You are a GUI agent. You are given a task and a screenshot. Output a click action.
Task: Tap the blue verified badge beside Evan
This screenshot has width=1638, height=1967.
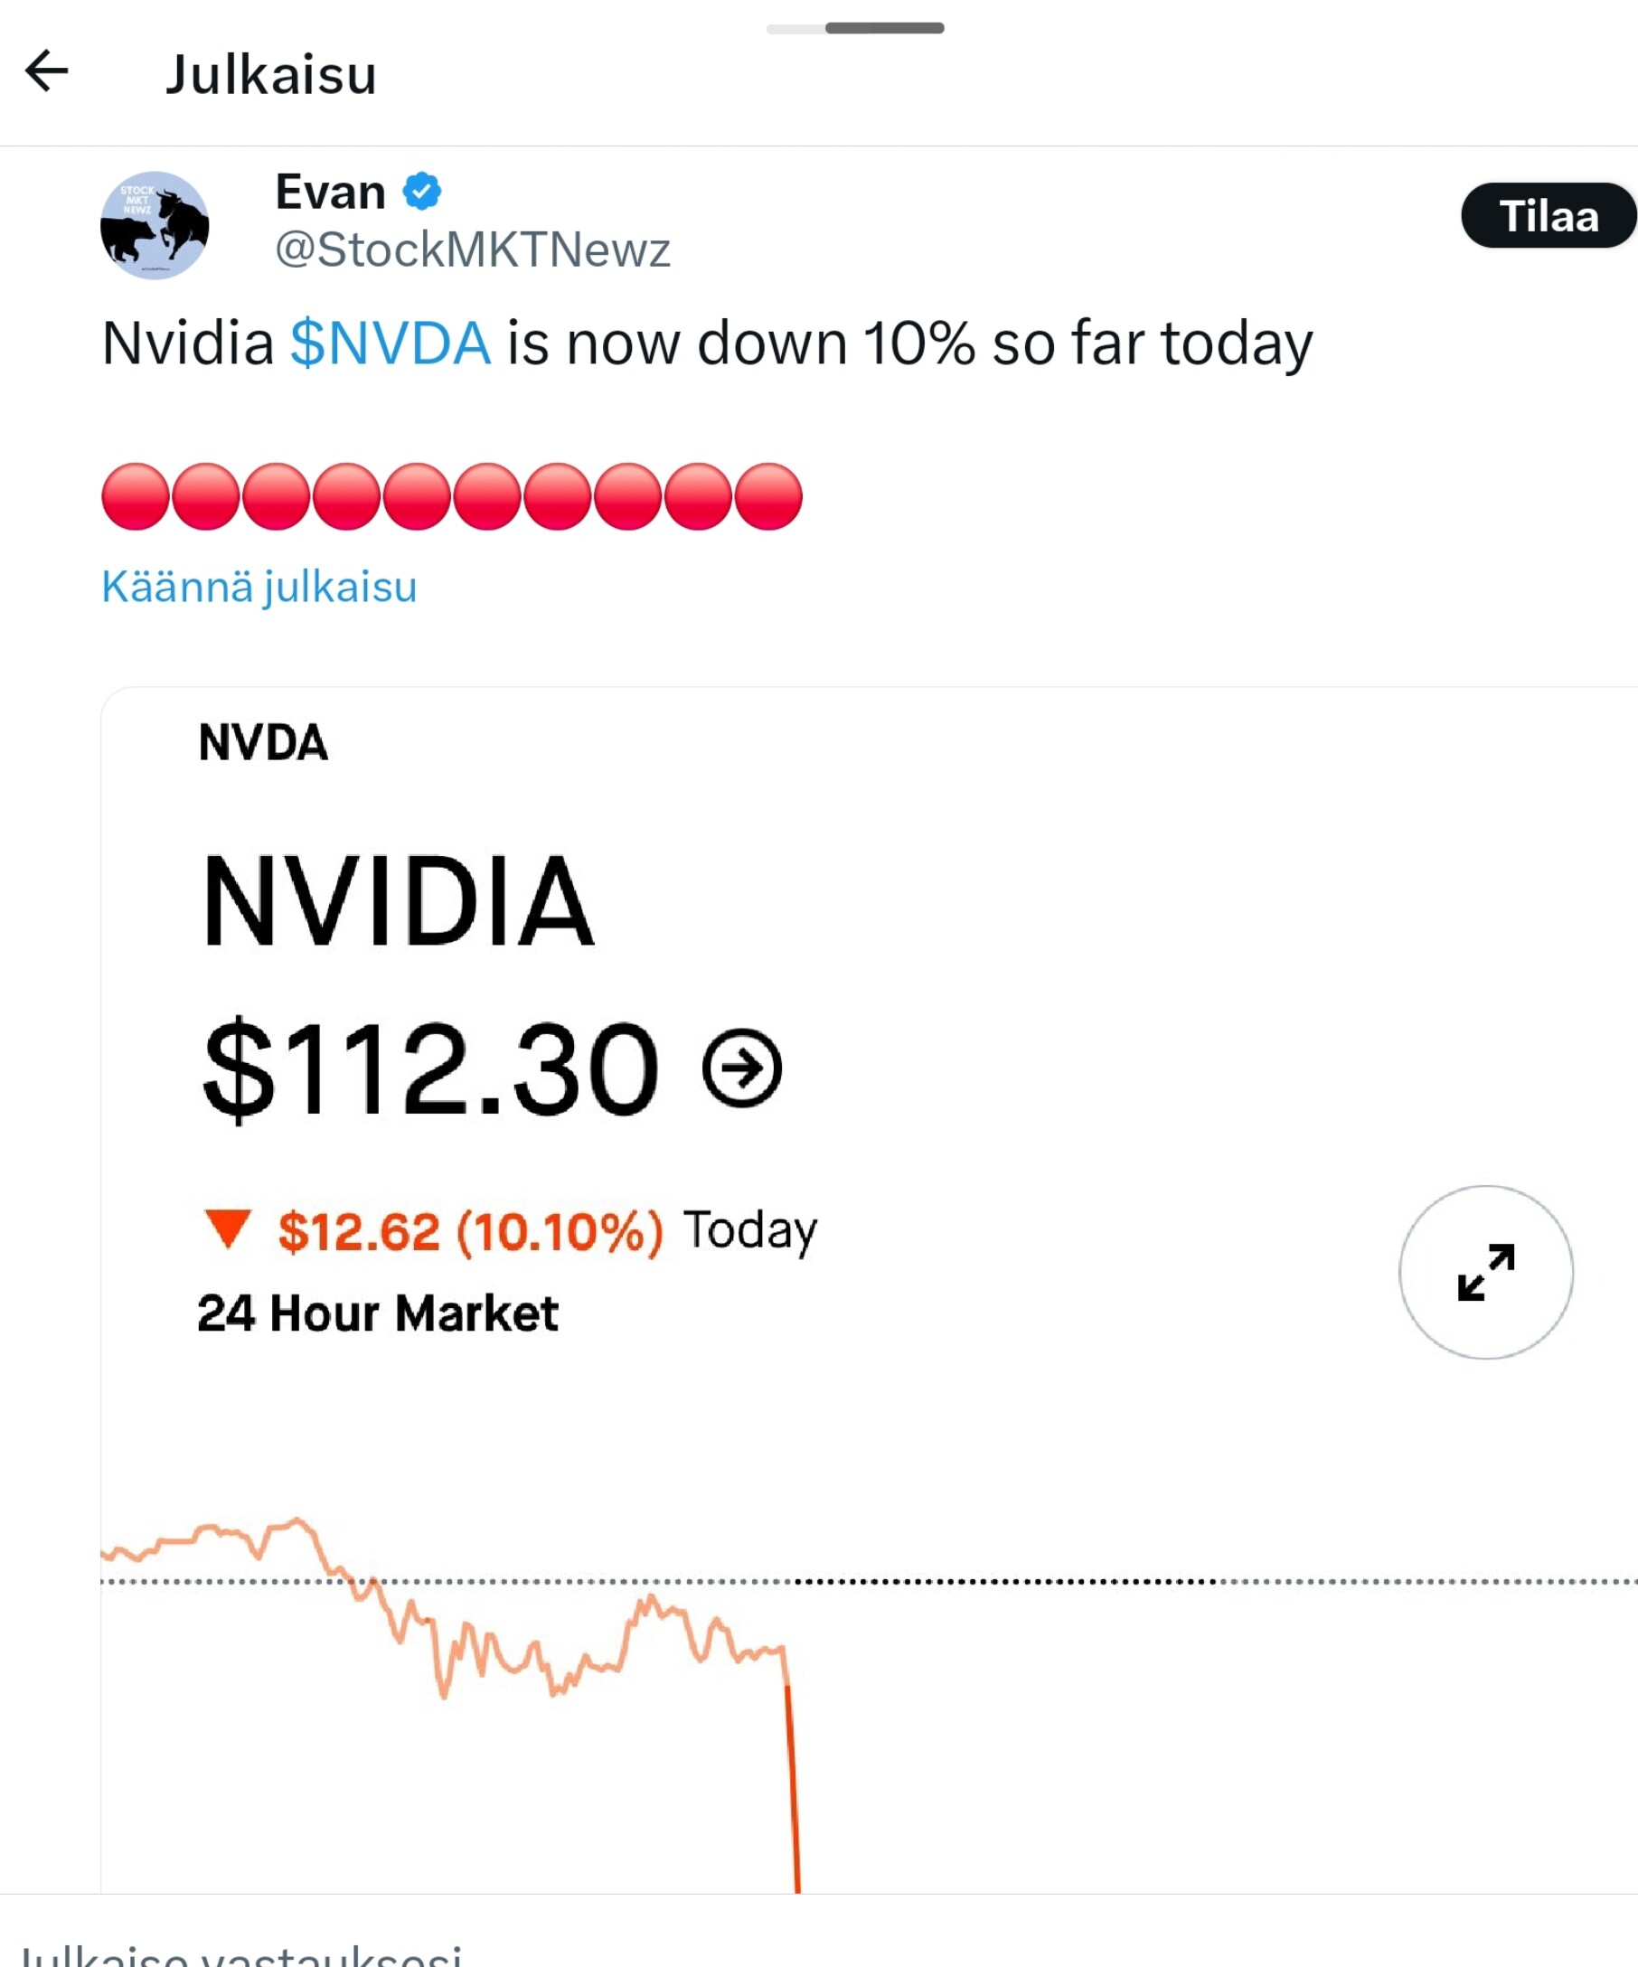422,191
